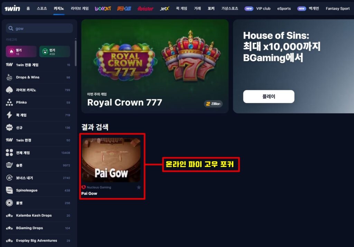This screenshot has width=354, height=247.
Task: Toggle the popular games filter chip
Action: [55, 52]
